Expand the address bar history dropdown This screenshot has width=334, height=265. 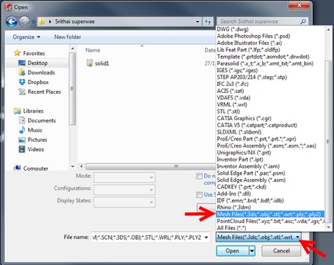coord(198,22)
